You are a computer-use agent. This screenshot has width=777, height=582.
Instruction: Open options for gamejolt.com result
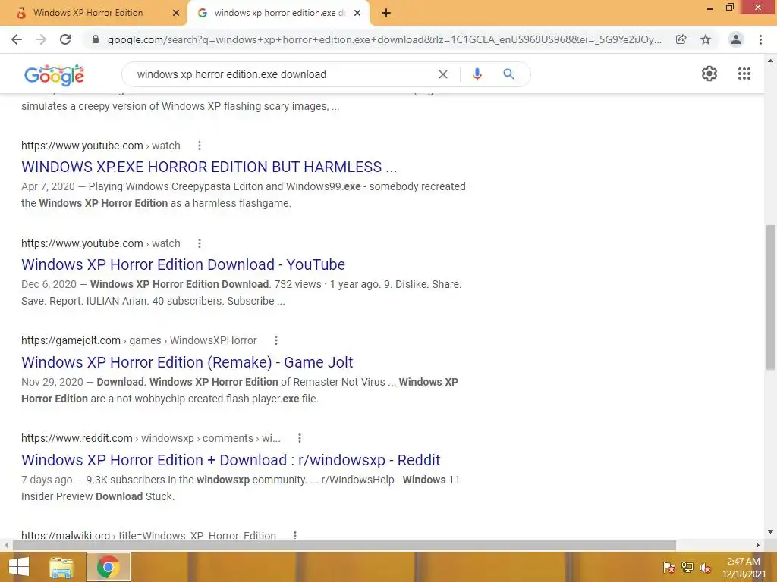(x=276, y=340)
